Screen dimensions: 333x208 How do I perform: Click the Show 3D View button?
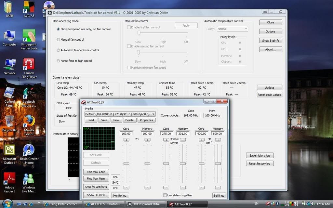click(x=96, y=195)
